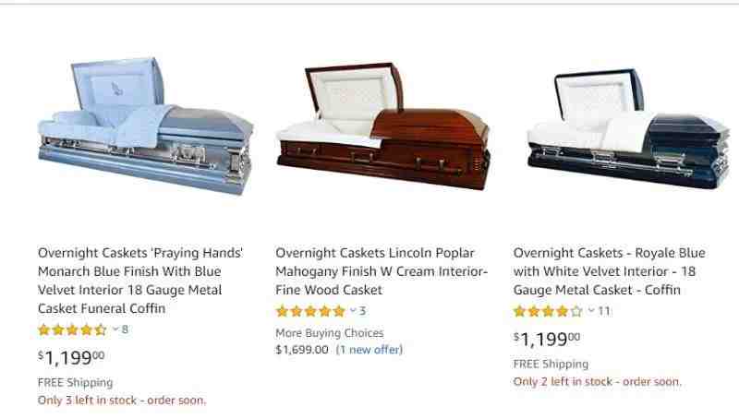View the 8 reviews count link

125,329
